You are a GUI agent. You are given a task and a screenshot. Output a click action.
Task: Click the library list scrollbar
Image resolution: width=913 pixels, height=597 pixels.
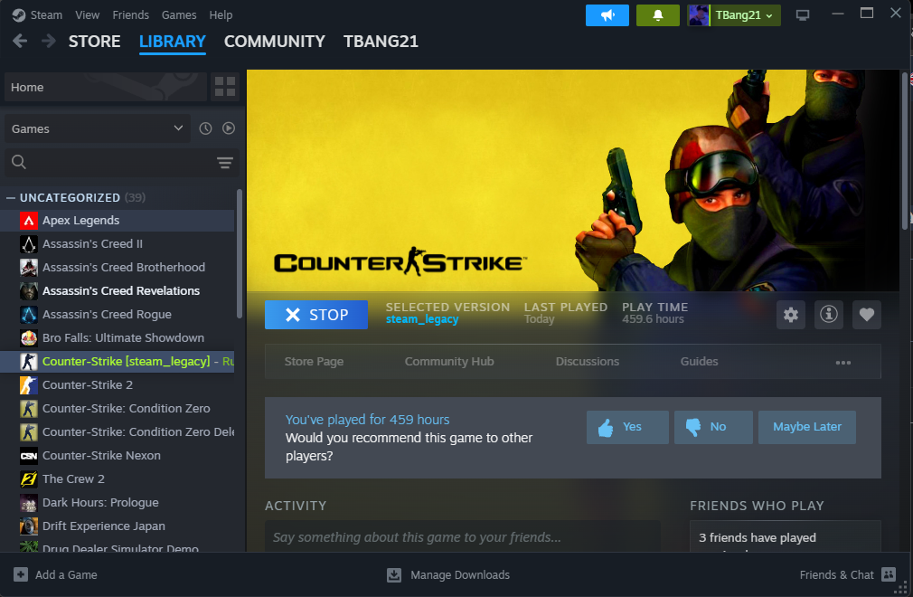(x=240, y=253)
